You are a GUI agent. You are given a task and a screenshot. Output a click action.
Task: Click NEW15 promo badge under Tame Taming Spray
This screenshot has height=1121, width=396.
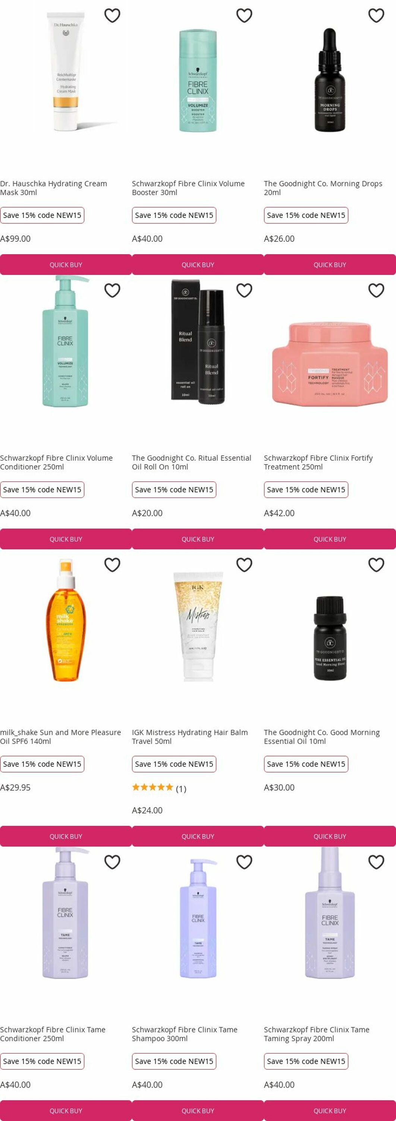(306, 1061)
